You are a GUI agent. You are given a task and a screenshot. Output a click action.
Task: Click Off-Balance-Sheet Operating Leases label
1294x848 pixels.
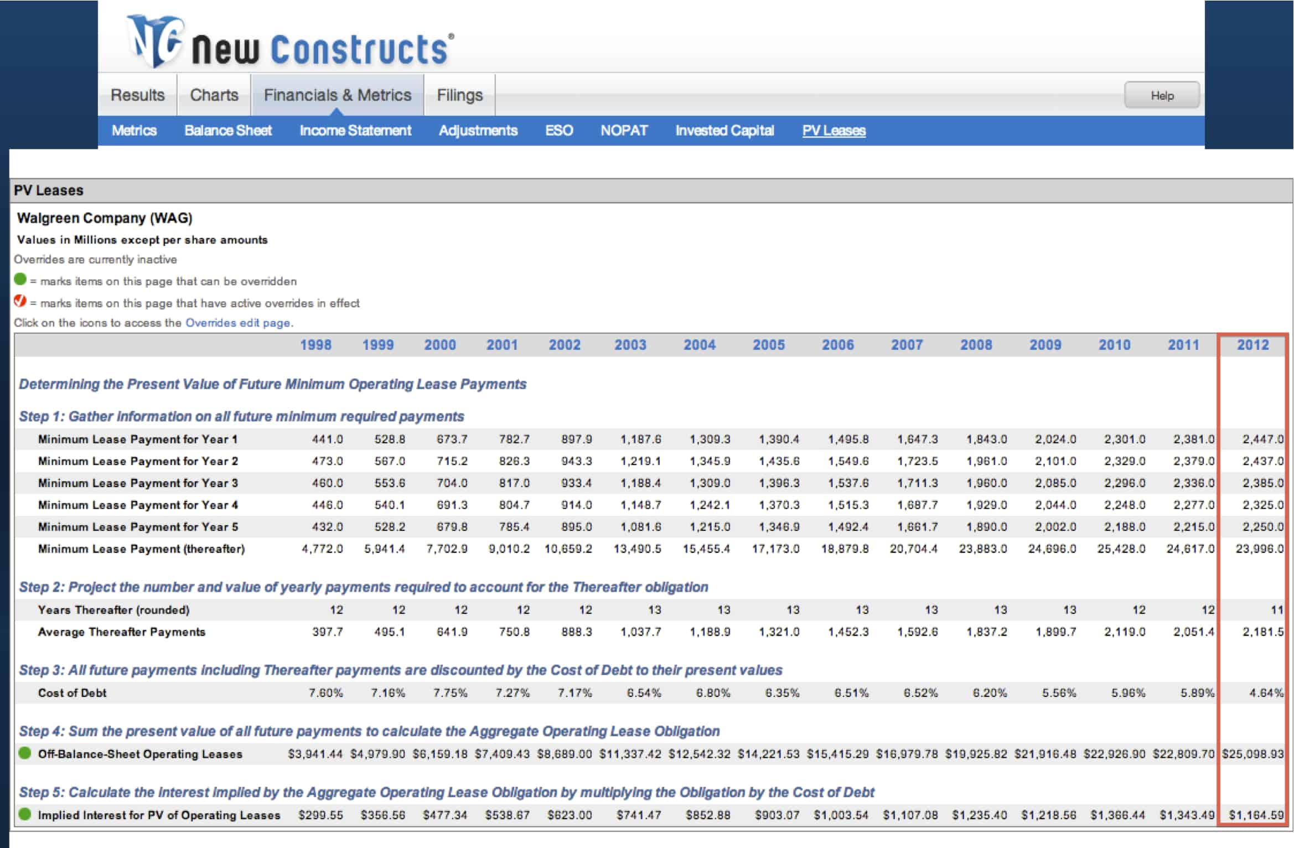140,754
